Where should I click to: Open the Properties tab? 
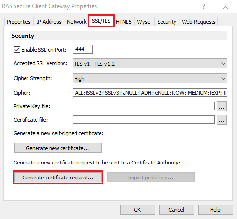point(19,22)
